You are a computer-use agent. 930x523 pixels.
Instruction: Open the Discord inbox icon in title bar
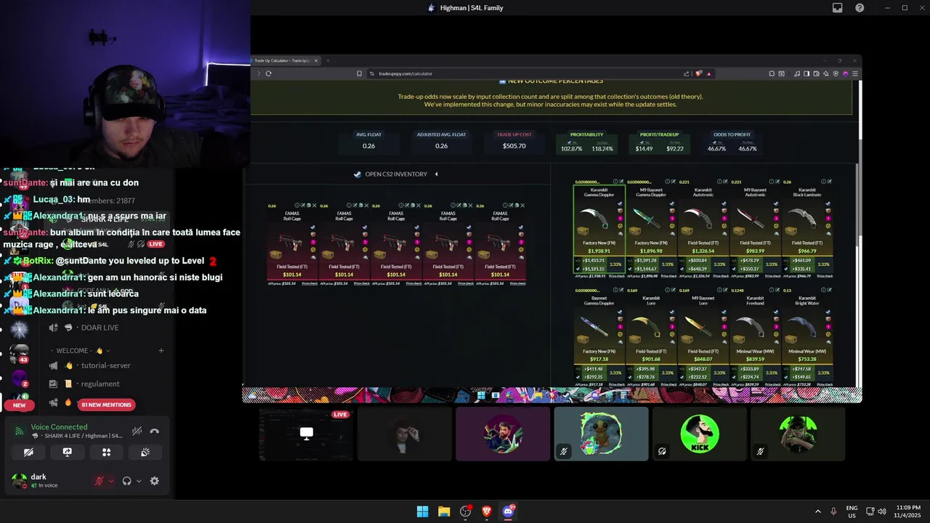[838, 8]
